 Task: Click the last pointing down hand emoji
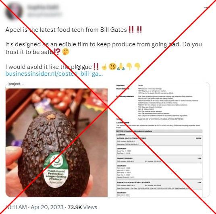point(137,66)
